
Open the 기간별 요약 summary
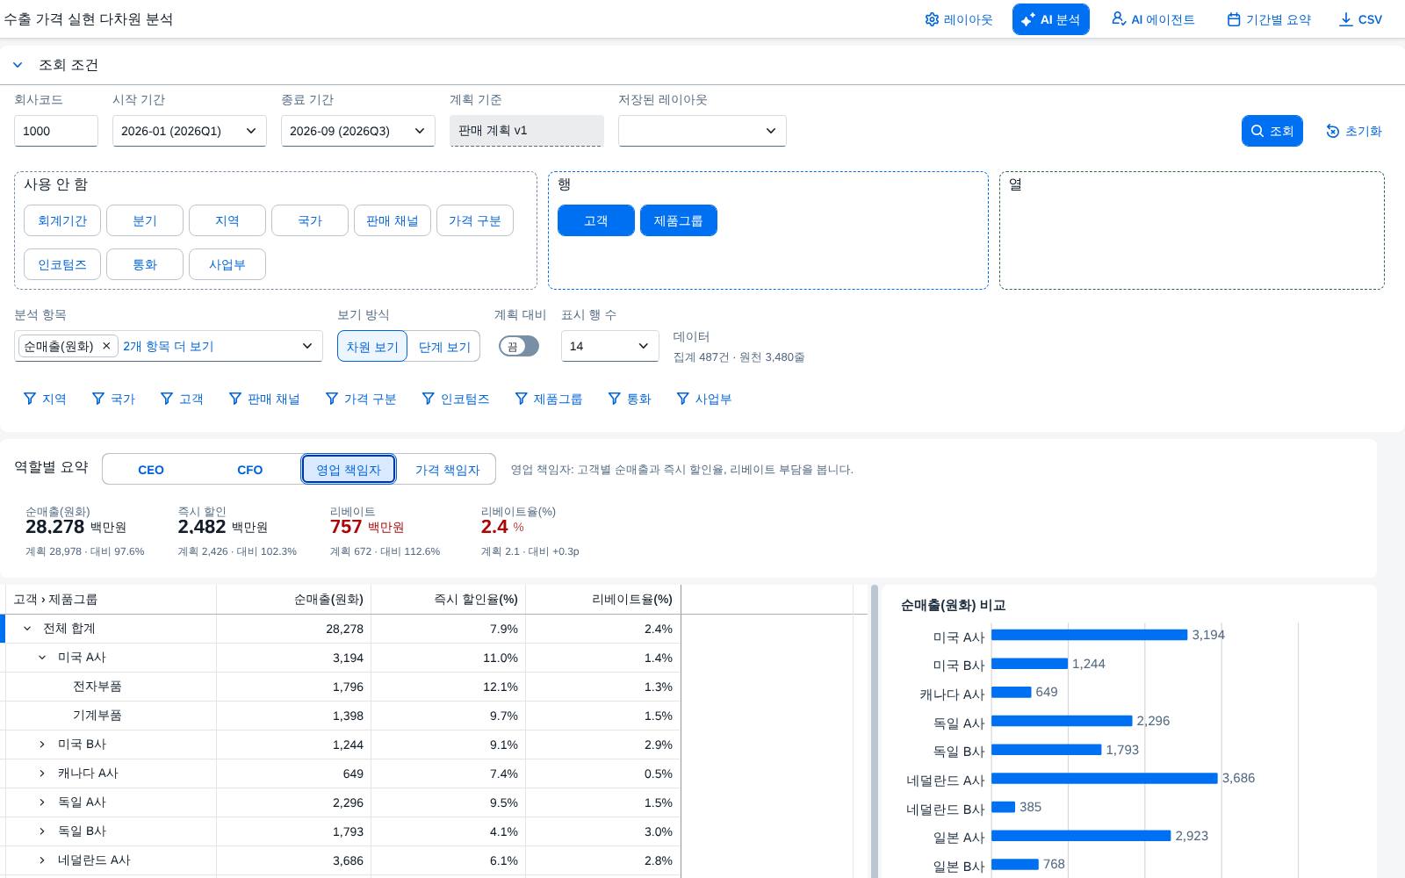tap(1269, 19)
